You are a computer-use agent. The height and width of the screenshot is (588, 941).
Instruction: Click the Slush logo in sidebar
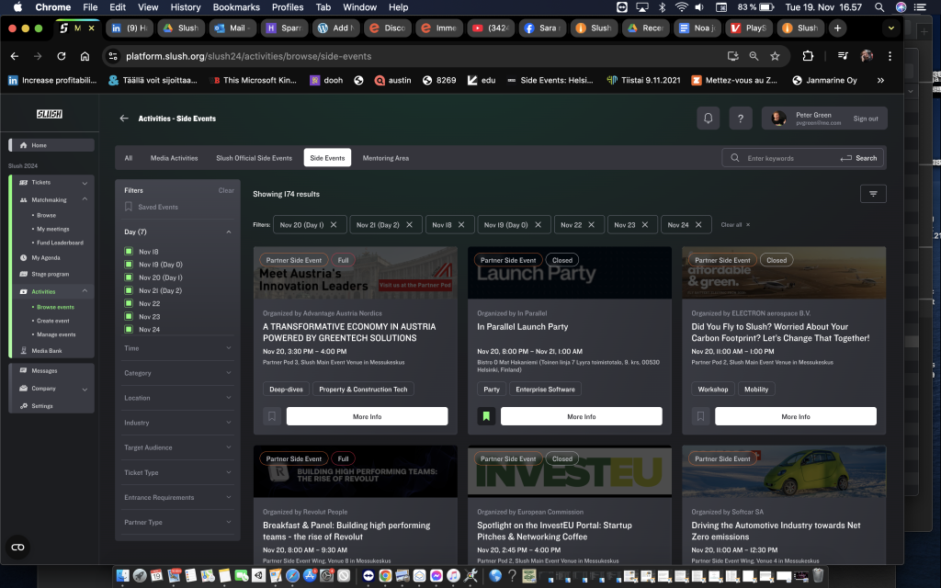[49, 114]
